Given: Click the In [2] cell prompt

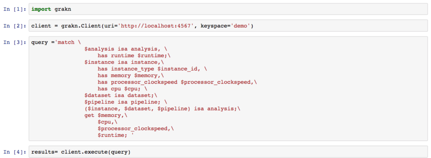Looking at the screenshot, I should coord(15,26).
